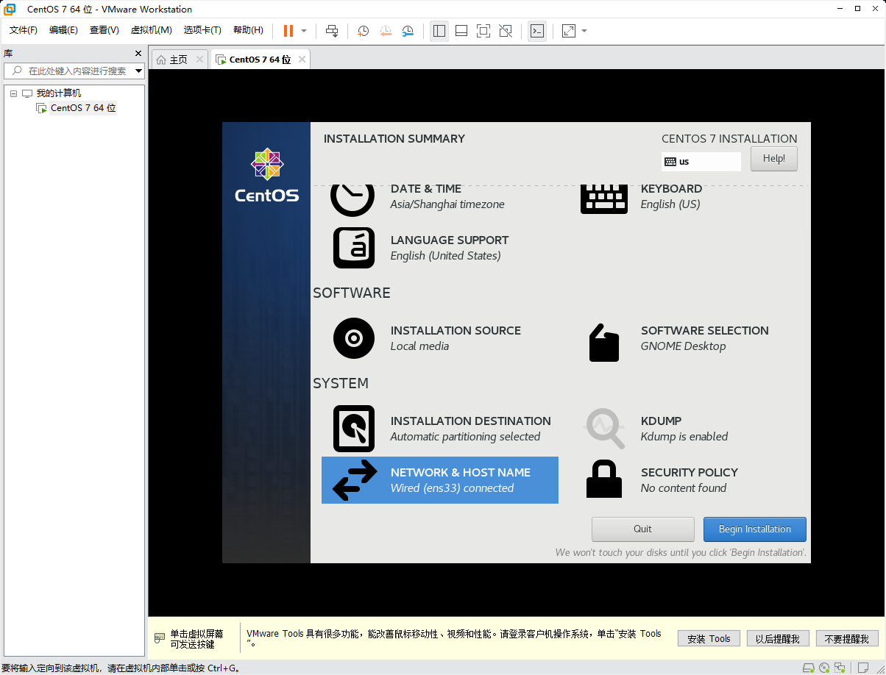Click the orange pause VM toolbar icon

coord(288,31)
